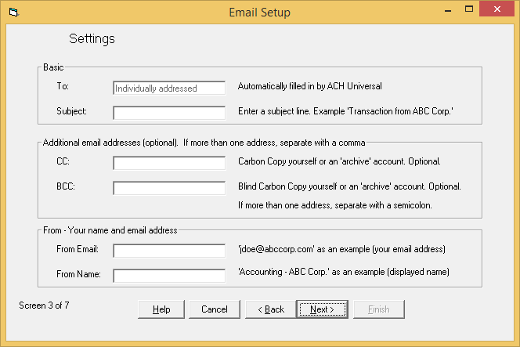520x347 pixels.
Task: Click the 'To:' label
Action: 63,86
